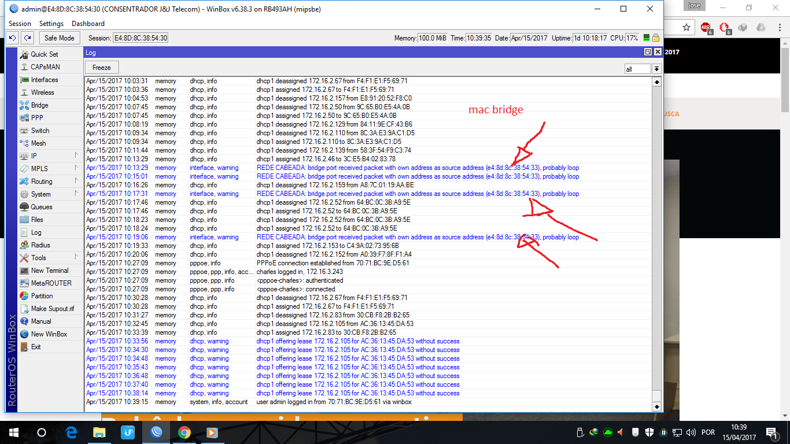Open File Explorer from the taskbar
The image size is (790, 444).
[x=99, y=432]
